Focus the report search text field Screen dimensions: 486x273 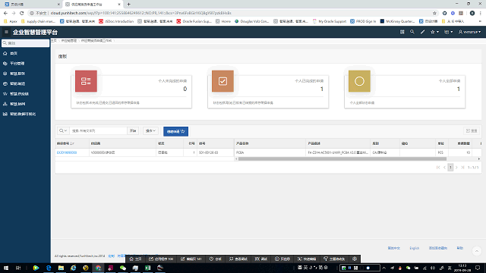coord(98,131)
